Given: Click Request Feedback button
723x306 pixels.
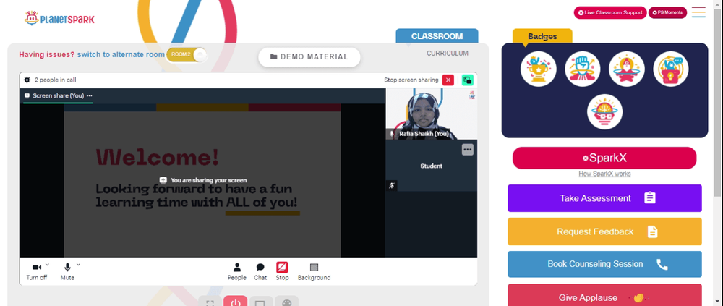Looking at the screenshot, I should coord(604,231).
